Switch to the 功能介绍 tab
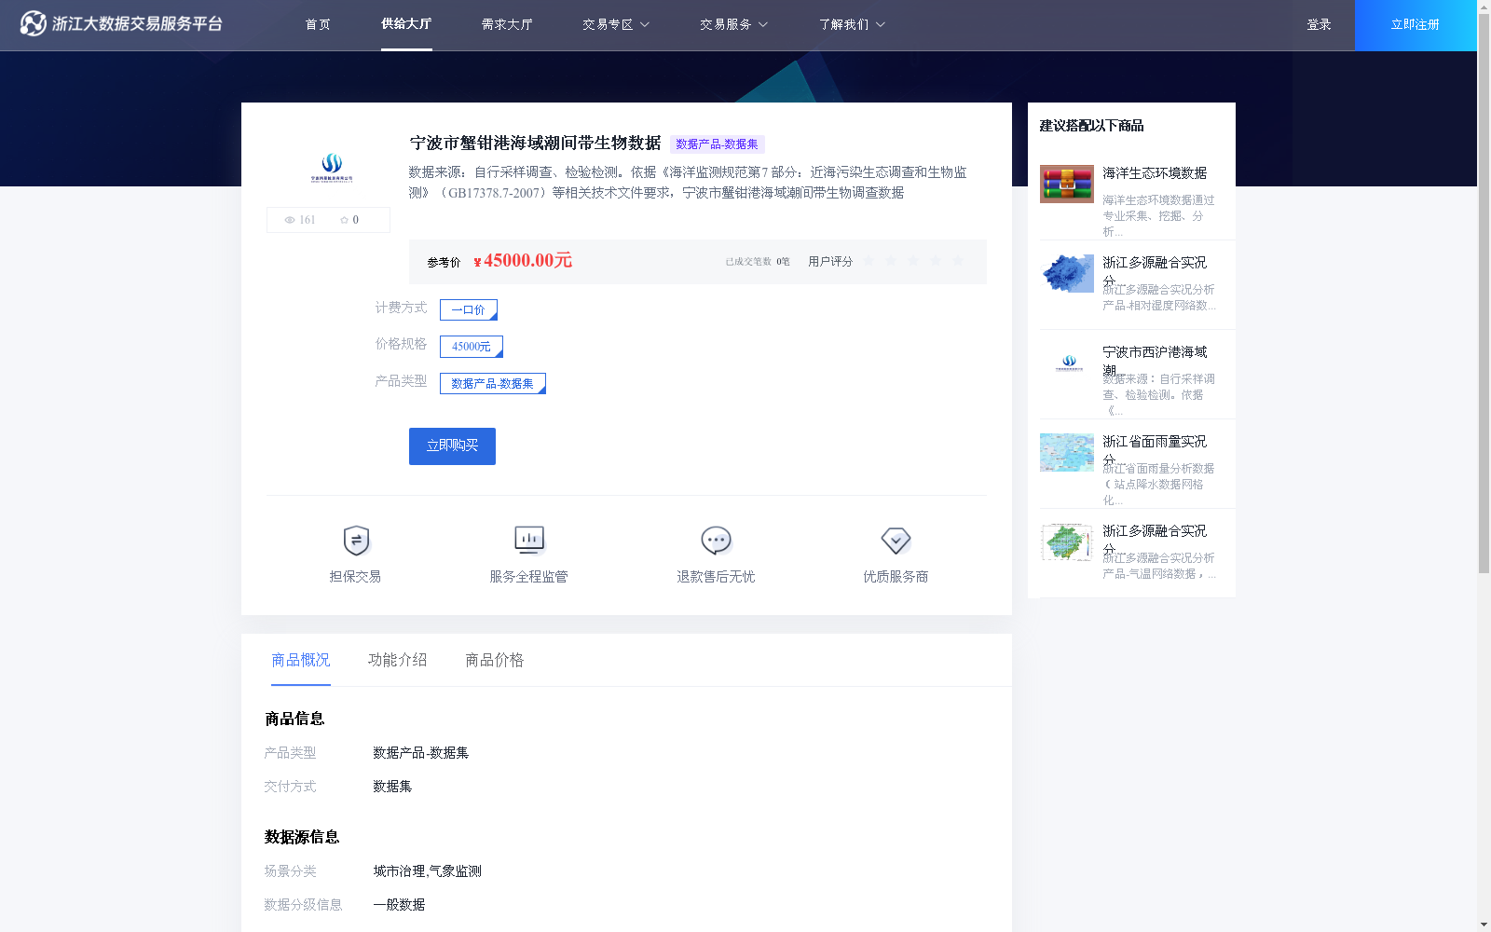The height and width of the screenshot is (932, 1491). pos(398,660)
